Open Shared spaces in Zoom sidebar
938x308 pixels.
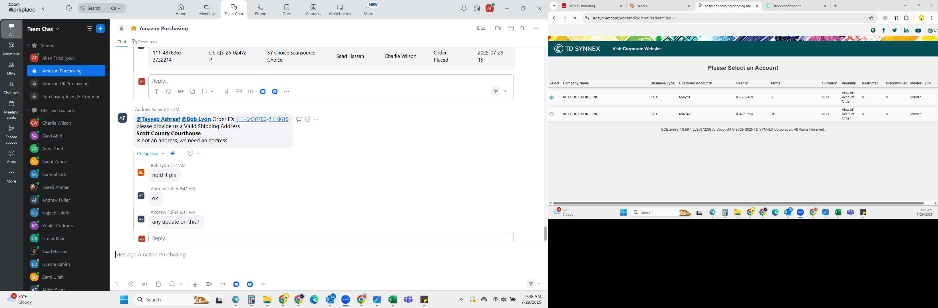(11, 135)
